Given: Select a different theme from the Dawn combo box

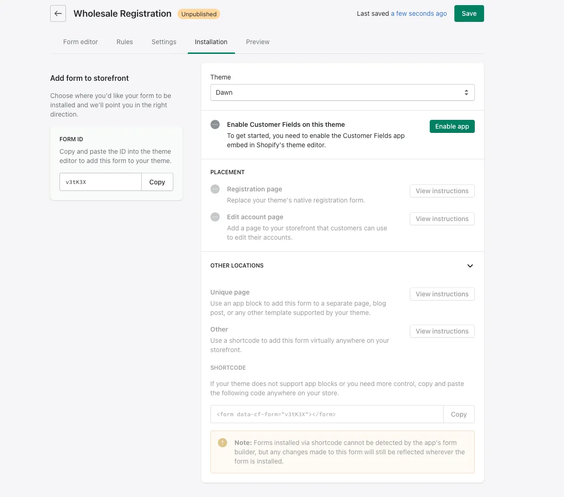Looking at the screenshot, I should coord(342,92).
